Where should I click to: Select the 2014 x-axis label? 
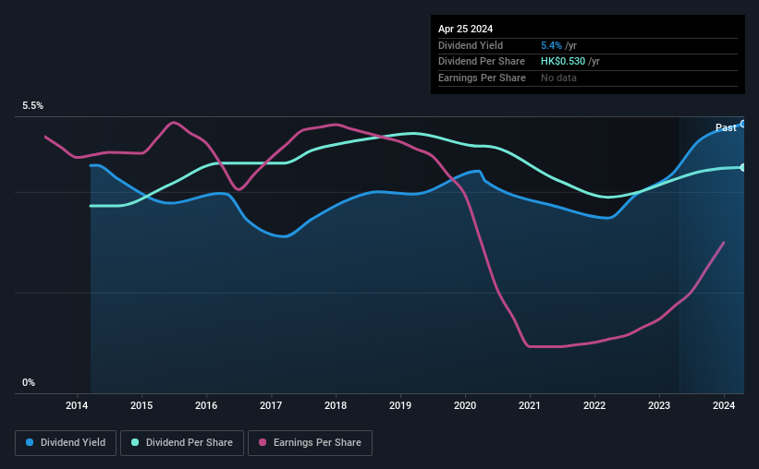(x=77, y=405)
